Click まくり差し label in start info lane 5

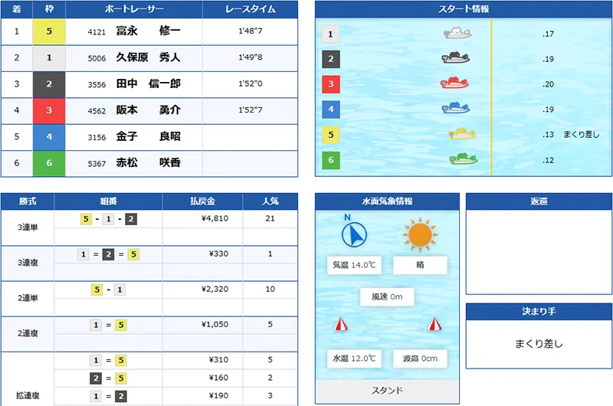point(582,134)
